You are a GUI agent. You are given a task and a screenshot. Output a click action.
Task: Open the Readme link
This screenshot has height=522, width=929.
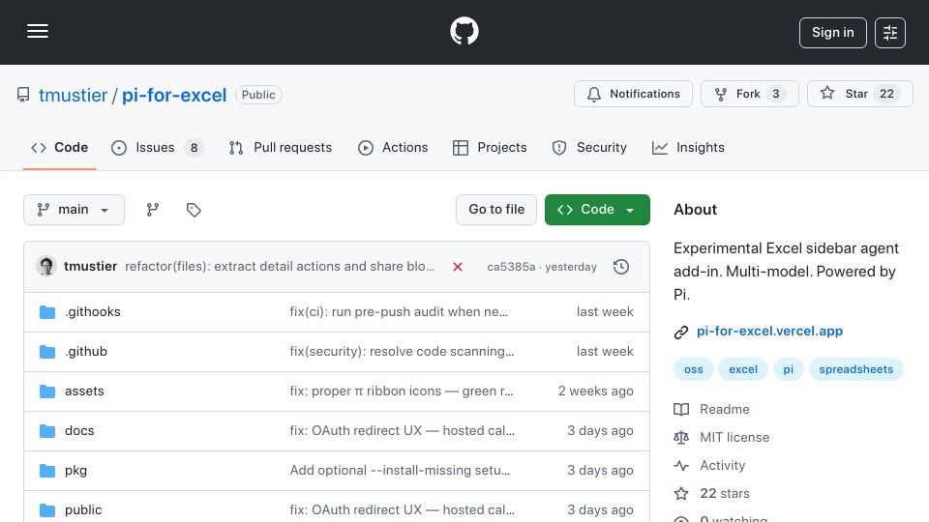[725, 410]
